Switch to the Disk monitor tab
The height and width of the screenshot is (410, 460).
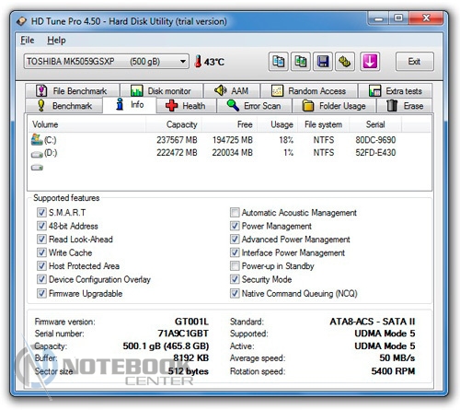(x=161, y=91)
